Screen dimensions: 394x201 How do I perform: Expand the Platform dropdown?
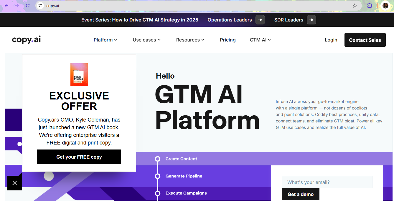click(105, 40)
